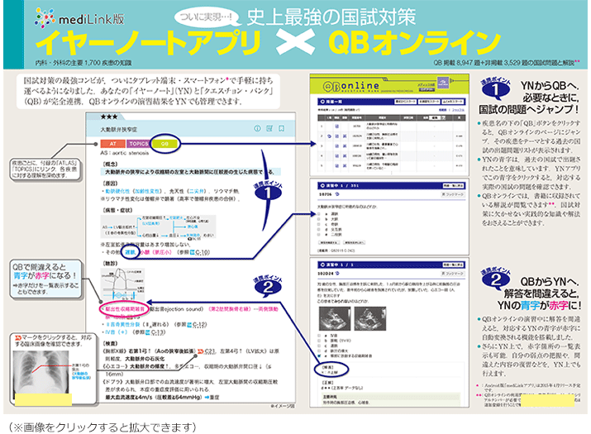Check option b 大脈 in question 107I6

click(318, 219)
